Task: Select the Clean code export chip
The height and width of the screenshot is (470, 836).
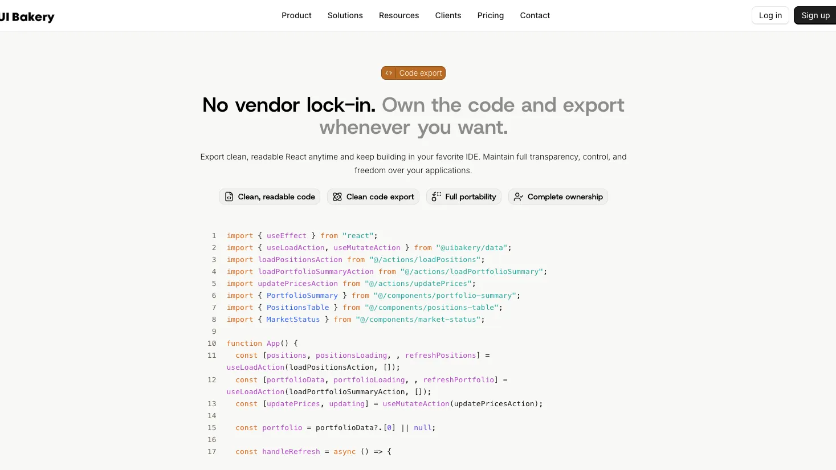Action: coord(373,197)
